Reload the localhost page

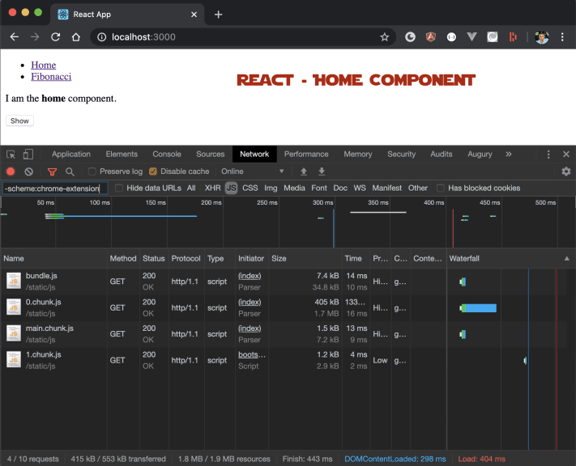55,37
